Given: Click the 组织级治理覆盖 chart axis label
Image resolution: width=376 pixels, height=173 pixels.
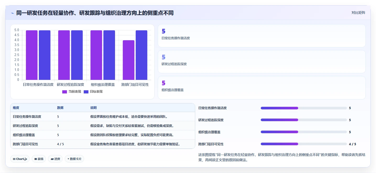Looking at the screenshot, I should 103,85.
